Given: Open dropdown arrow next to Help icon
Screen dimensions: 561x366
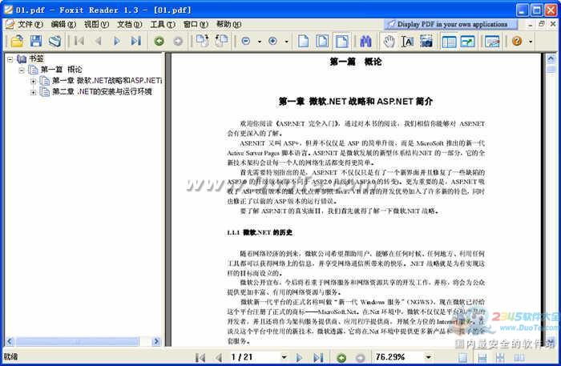Looking at the screenshot, I should click(x=531, y=42).
